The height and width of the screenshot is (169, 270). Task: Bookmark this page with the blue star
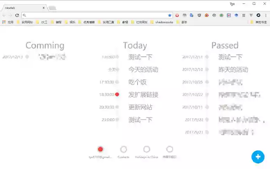point(170,15)
